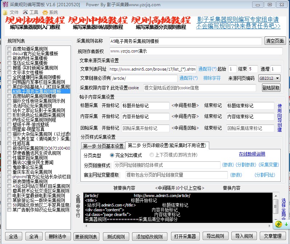Image resolution: width=290 pixels, height=244 pixels.
Task: Click the 清空页面 button
Action: pos(275,41)
